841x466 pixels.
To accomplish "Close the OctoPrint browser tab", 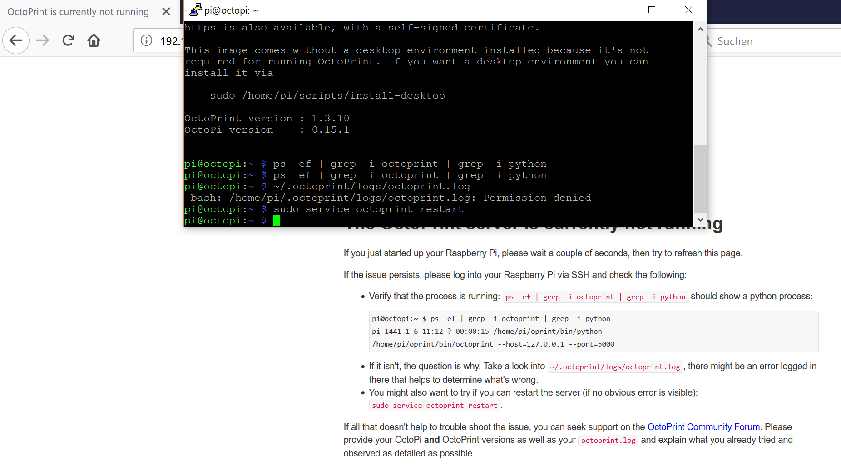I will [166, 11].
